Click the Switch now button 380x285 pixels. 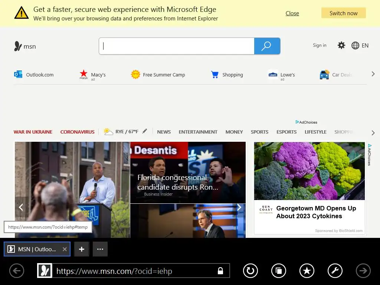pos(343,13)
